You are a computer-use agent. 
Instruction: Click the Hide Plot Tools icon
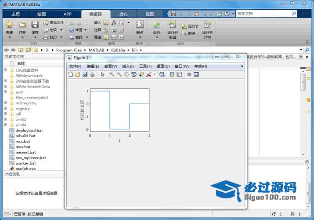pyautogui.click(x=189, y=74)
